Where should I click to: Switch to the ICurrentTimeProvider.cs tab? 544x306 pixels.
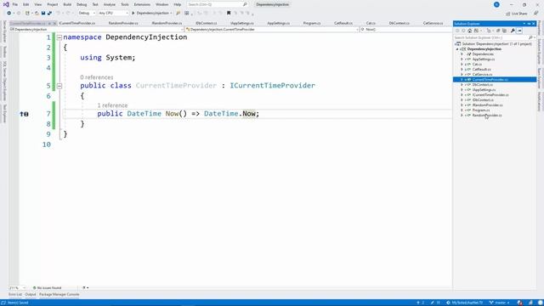(x=77, y=23)
